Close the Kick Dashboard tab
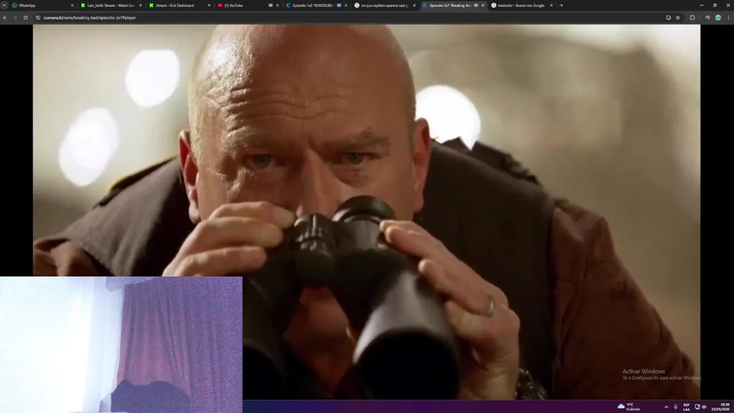 click(209, 5)
